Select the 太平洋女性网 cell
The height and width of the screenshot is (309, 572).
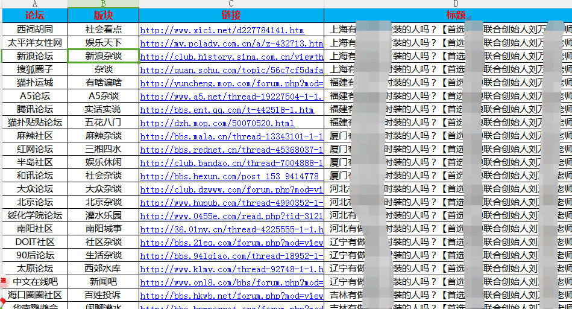(x=34, y=42)
